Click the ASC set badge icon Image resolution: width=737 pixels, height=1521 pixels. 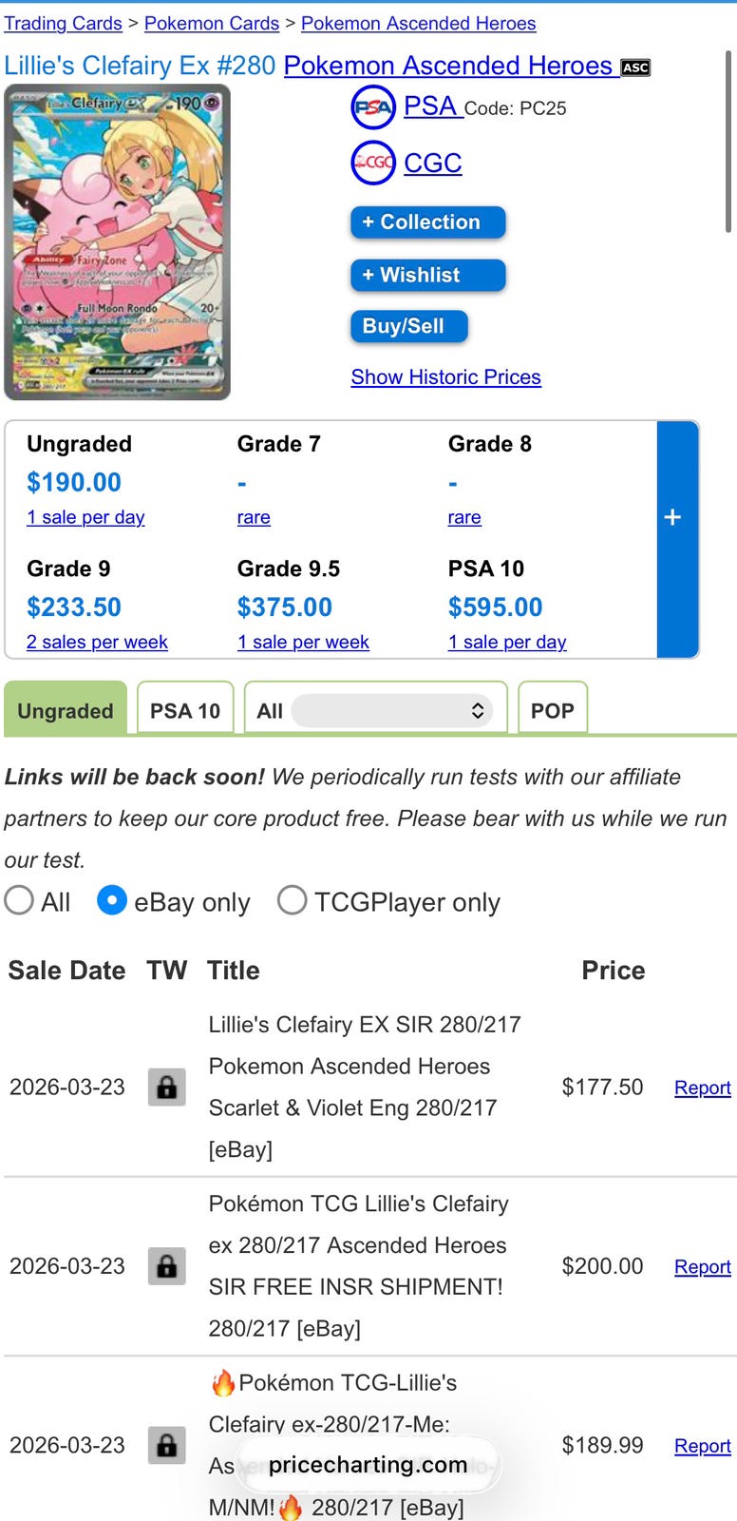click(x=635, y=67)
